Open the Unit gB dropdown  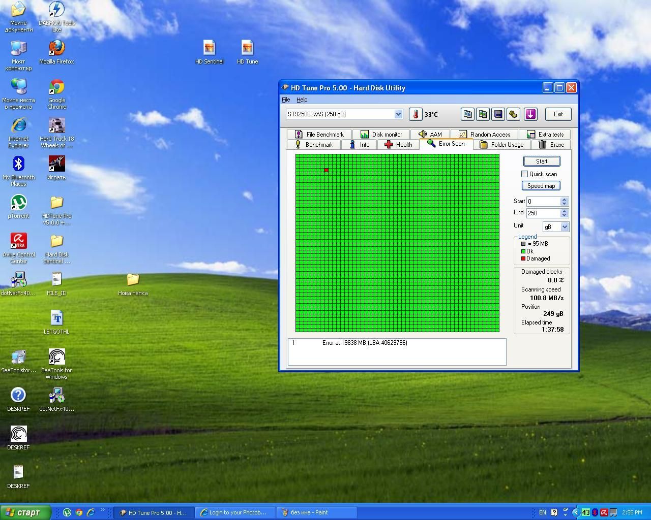point(565,227)
